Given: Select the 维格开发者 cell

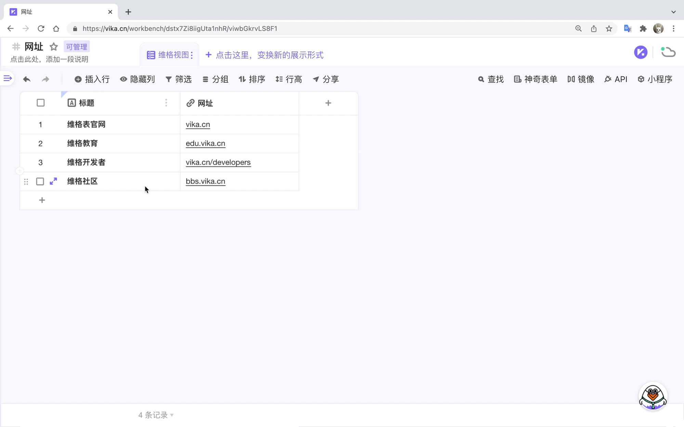Looking at the screenshot, I should pos(120,162).
